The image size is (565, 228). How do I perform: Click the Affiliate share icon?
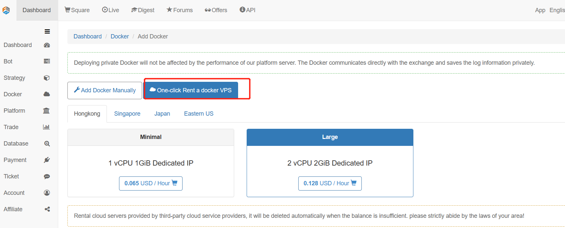pyautogui.click(x=47, y=209)
